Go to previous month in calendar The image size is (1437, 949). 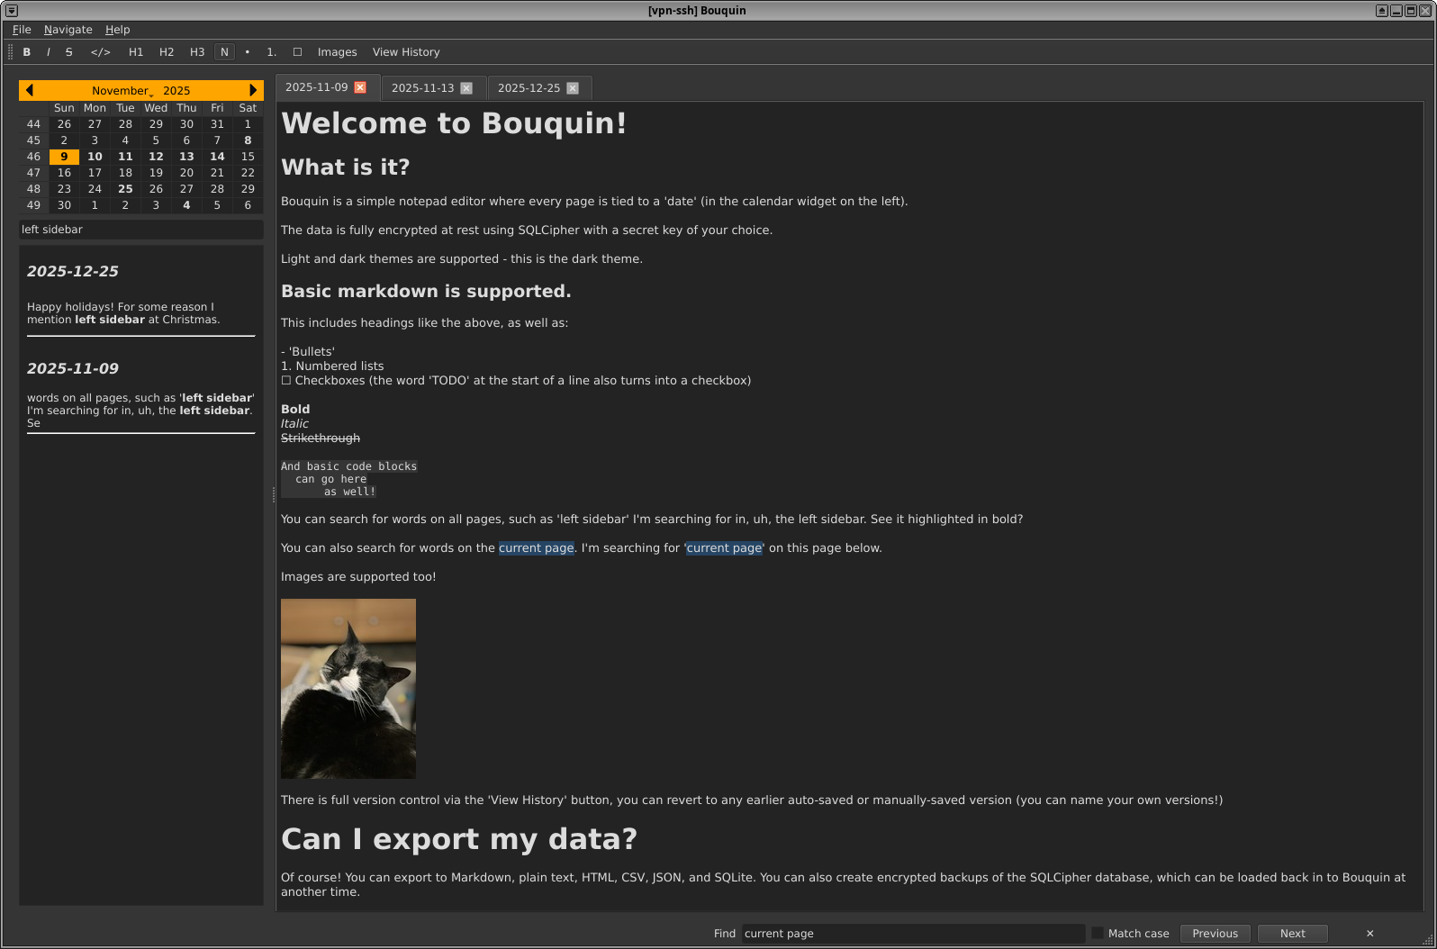point(30,90)
